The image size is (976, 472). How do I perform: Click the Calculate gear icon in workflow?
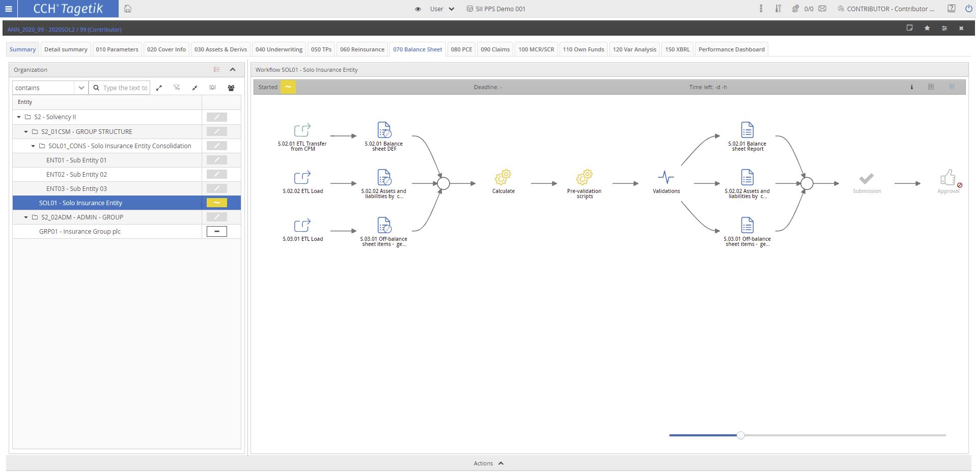[x=503, y=178]
